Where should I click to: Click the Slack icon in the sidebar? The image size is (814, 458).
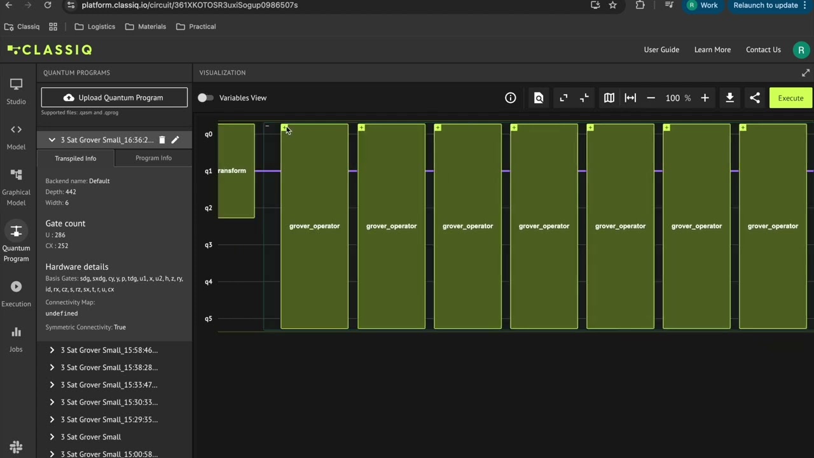pos(16,447)
